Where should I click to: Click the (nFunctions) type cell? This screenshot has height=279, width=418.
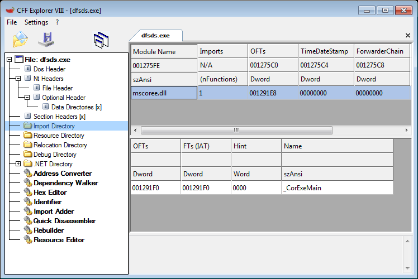tap(223, 79)
